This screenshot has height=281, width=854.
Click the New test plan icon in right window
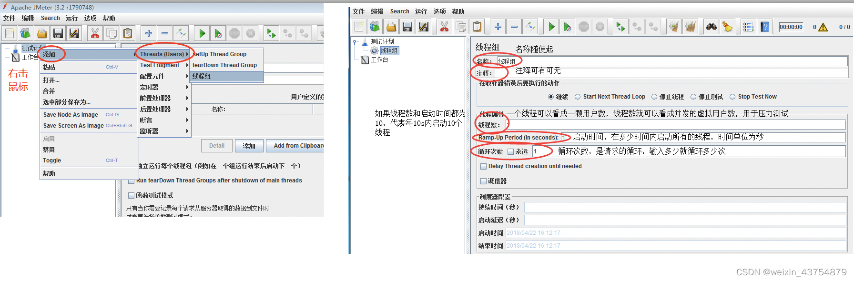pyautogui.click(x=359, y=27)
